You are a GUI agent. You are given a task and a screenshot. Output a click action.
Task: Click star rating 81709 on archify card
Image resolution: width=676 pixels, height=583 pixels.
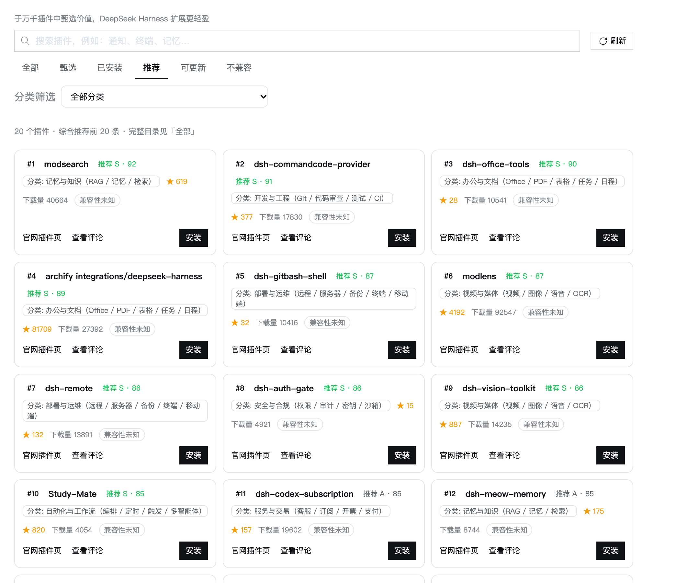tap(37, 329)
